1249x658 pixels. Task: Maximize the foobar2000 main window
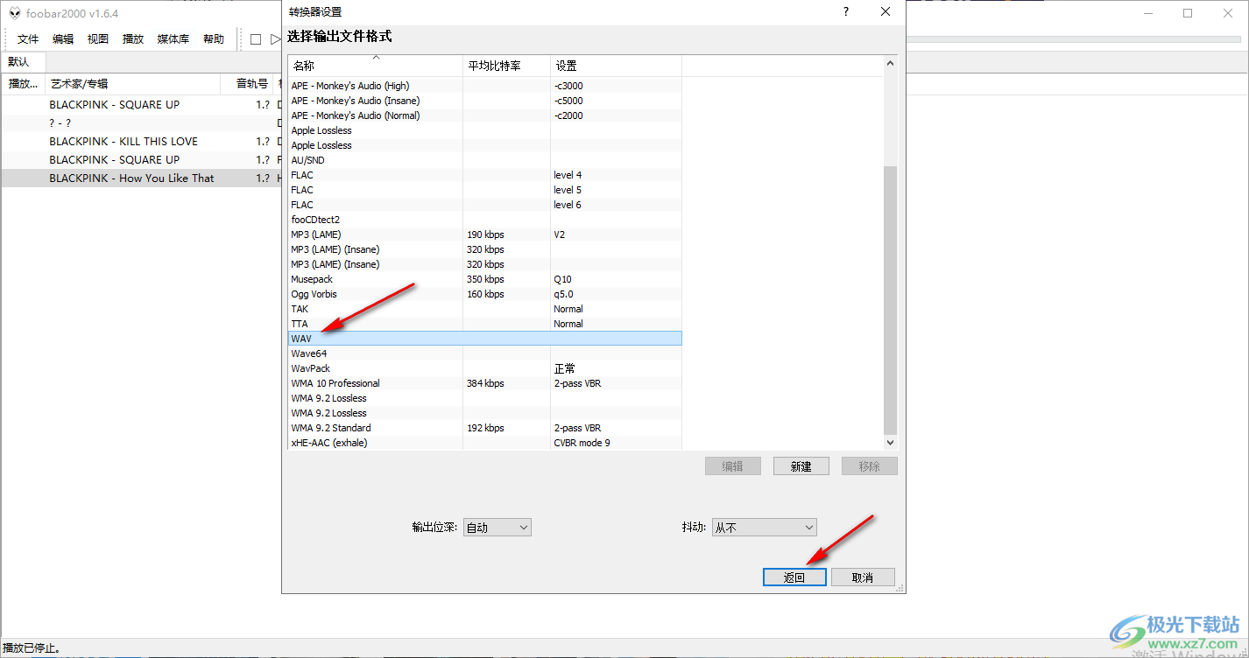(1188, 13)
